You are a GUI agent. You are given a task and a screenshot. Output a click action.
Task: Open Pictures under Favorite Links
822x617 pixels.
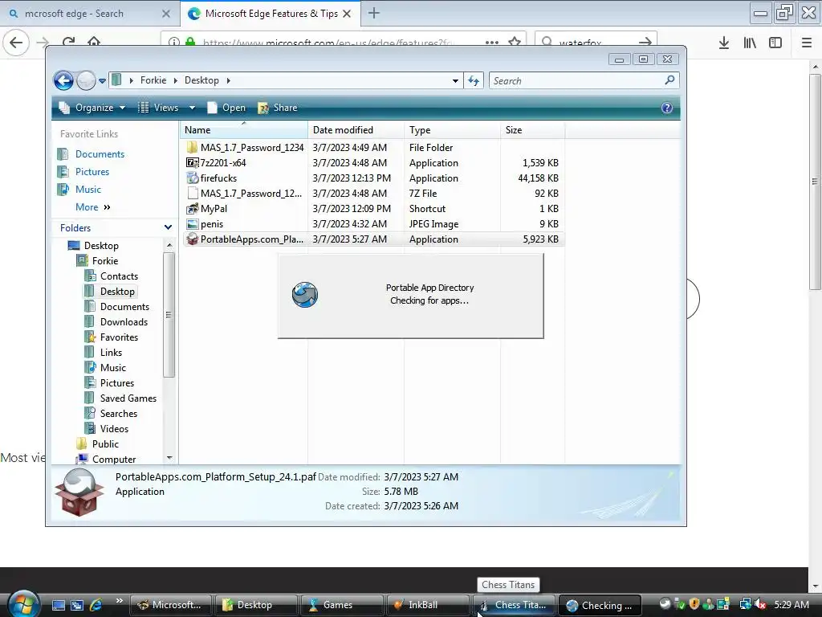(92, 172)
